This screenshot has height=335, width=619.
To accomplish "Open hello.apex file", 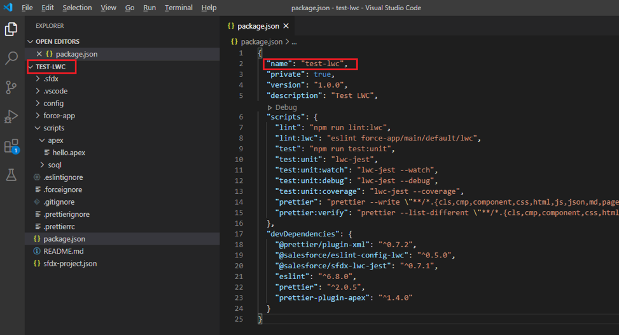I will (69, 153).
